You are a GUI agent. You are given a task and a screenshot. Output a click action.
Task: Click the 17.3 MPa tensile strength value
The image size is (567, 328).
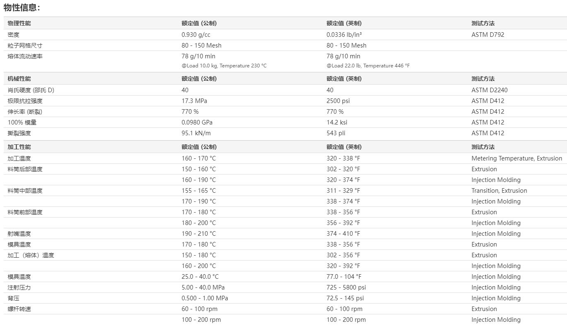coord(194,101)
